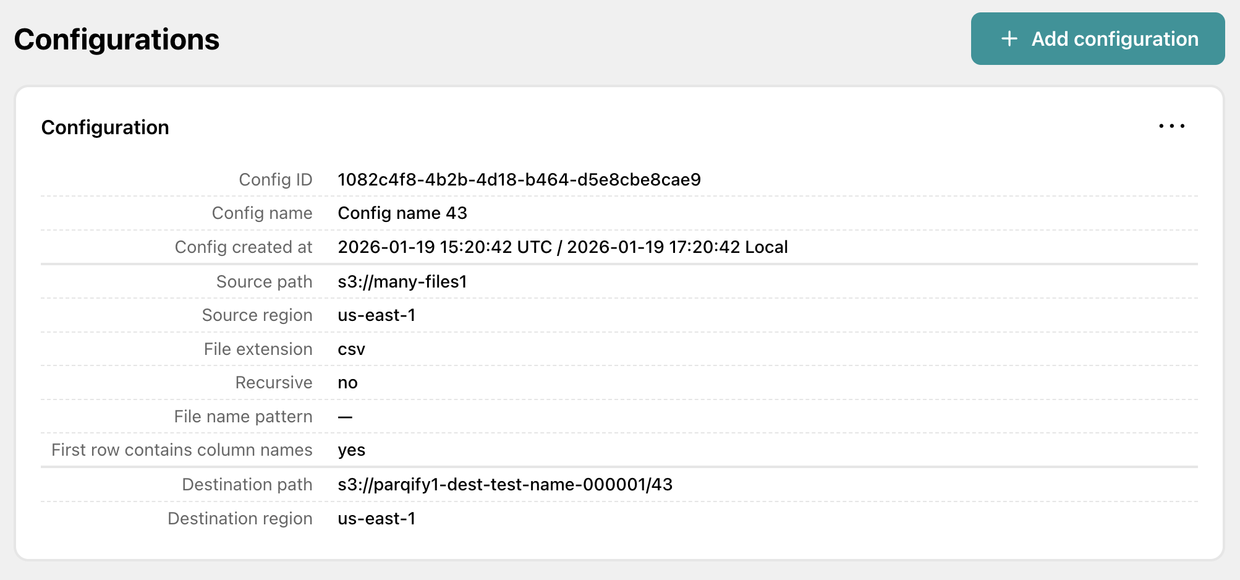Open the destination path link
The height and width of the screenshot is (580, 1240).
[x=505, y=484]
